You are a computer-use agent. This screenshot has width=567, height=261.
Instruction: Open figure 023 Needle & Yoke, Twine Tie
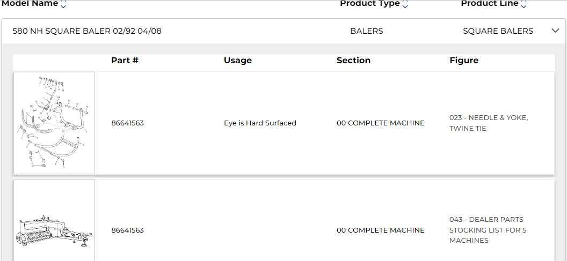pyautogui.click(x=488, y=123)
